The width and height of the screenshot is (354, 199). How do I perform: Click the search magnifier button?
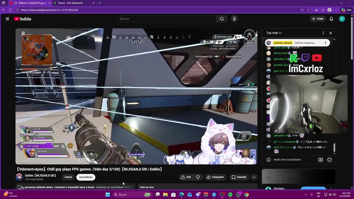[x=222, y=19]
